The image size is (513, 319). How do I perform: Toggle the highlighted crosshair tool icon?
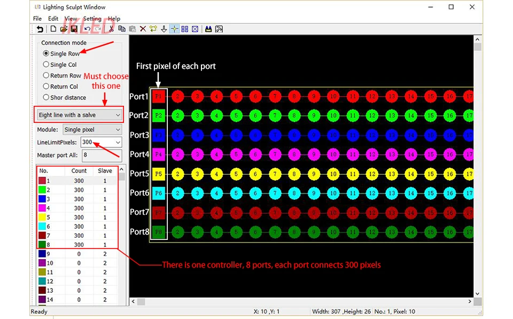[174, 29]
